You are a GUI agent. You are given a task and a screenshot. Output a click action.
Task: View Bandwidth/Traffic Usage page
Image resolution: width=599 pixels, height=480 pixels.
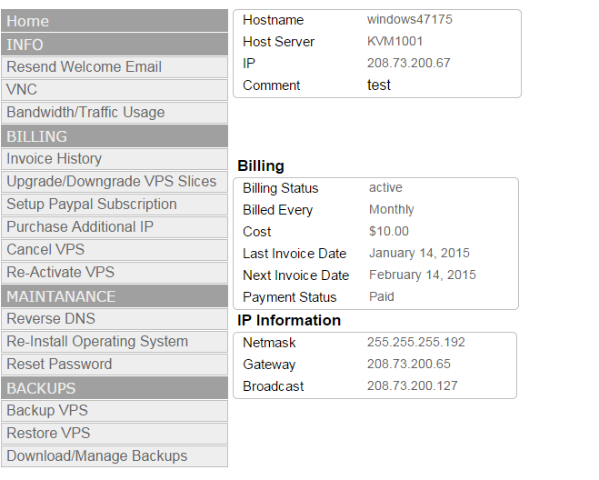tap(115, 113)
